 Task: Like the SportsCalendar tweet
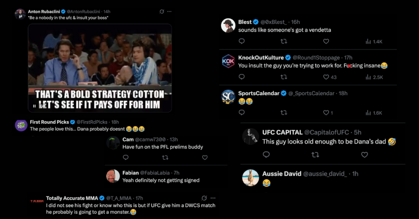click(326, 113)
